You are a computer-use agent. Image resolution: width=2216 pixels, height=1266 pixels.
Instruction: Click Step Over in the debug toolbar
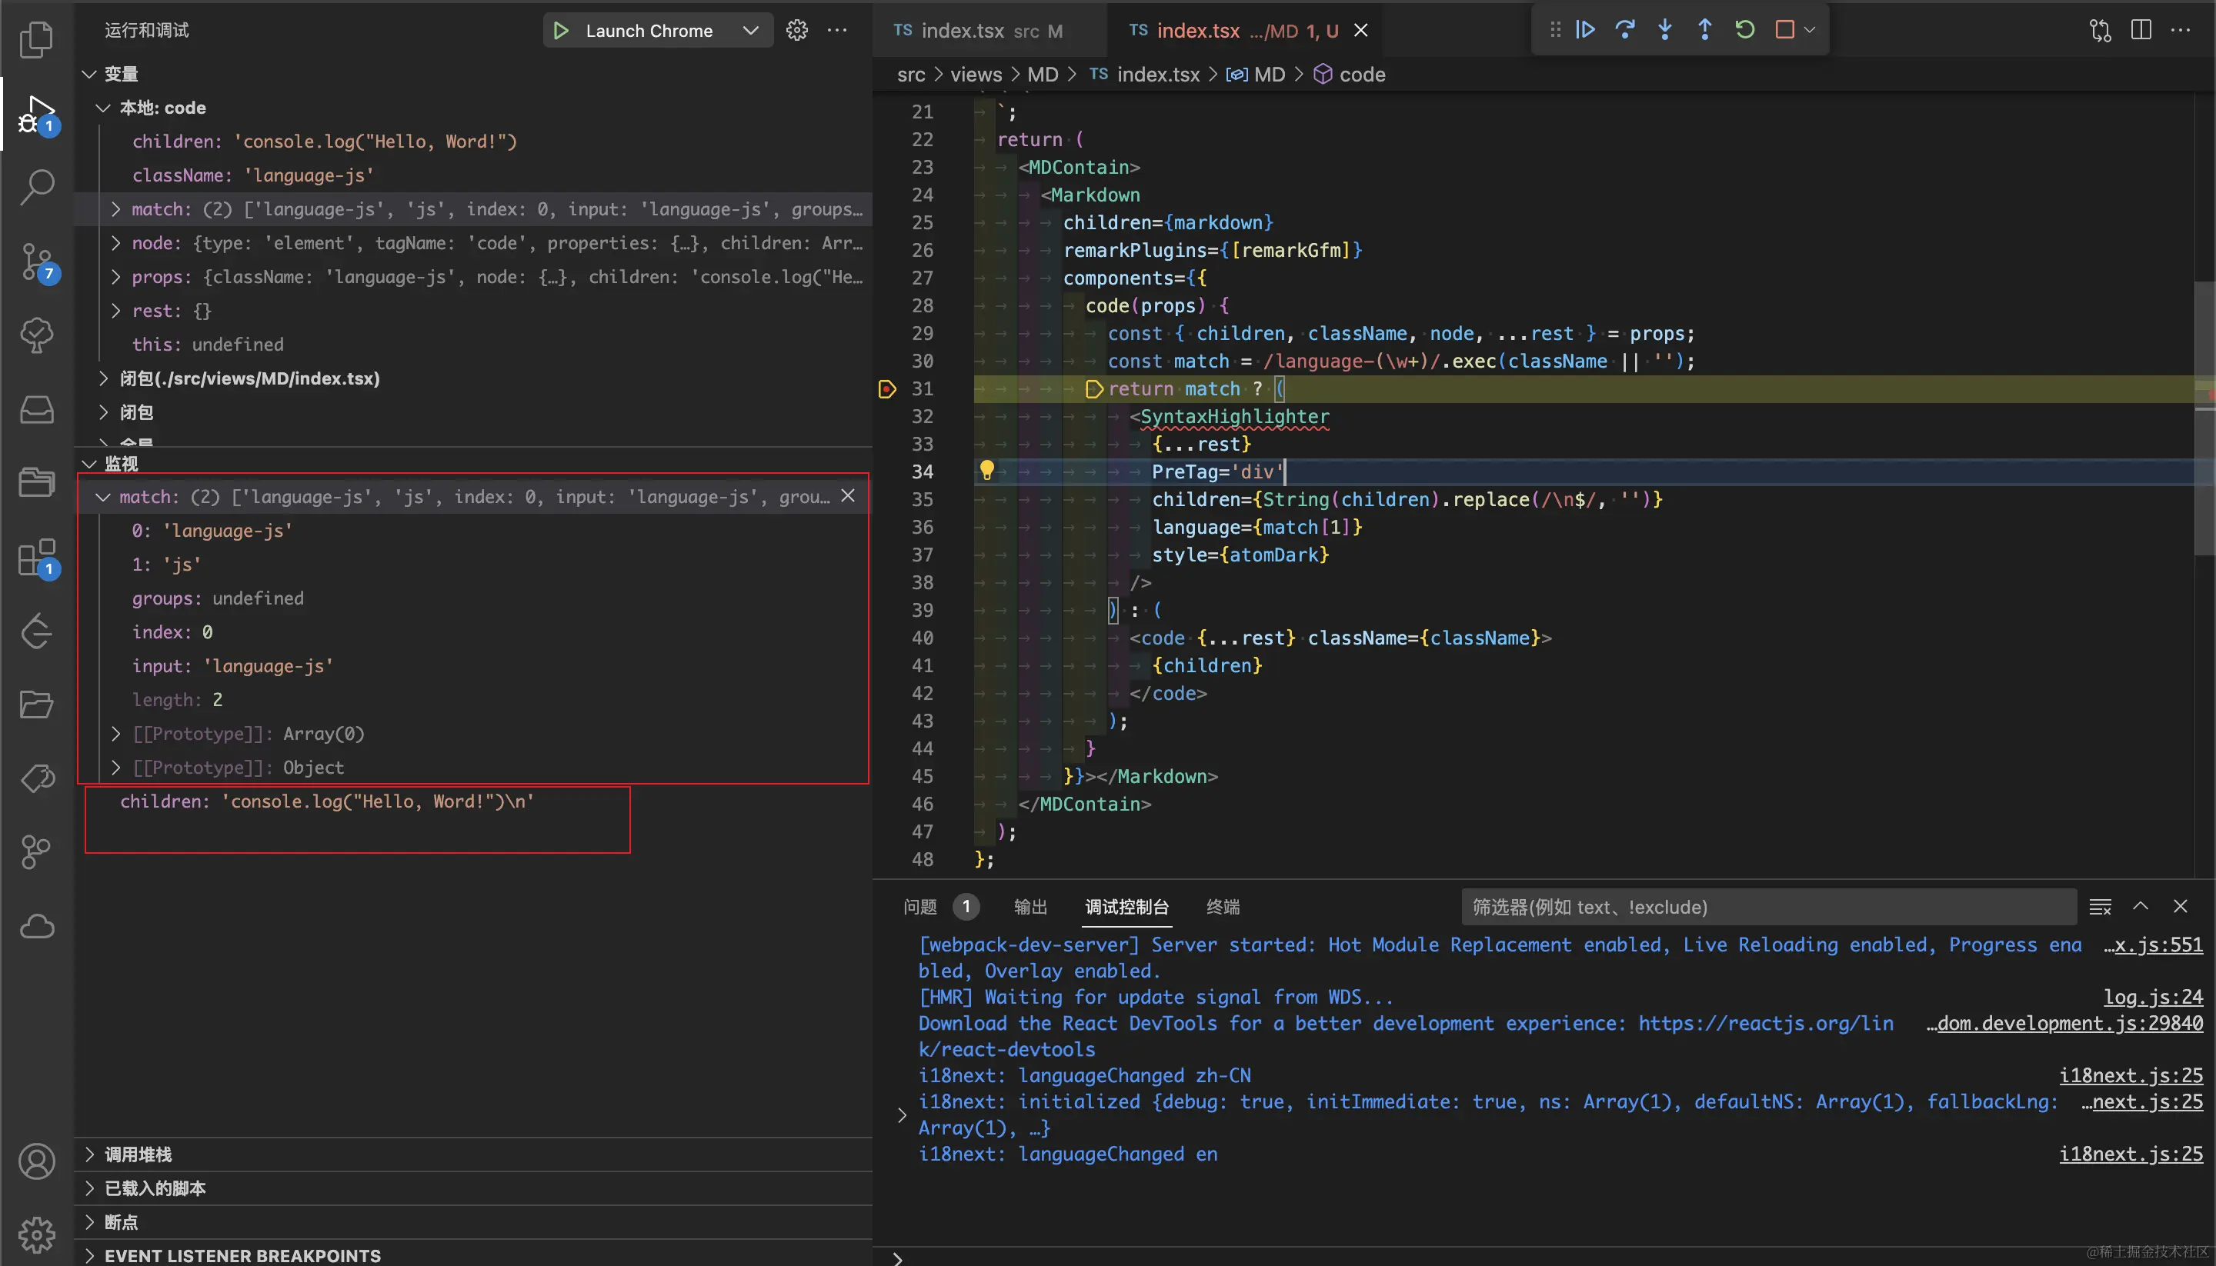coord(1624,29)
